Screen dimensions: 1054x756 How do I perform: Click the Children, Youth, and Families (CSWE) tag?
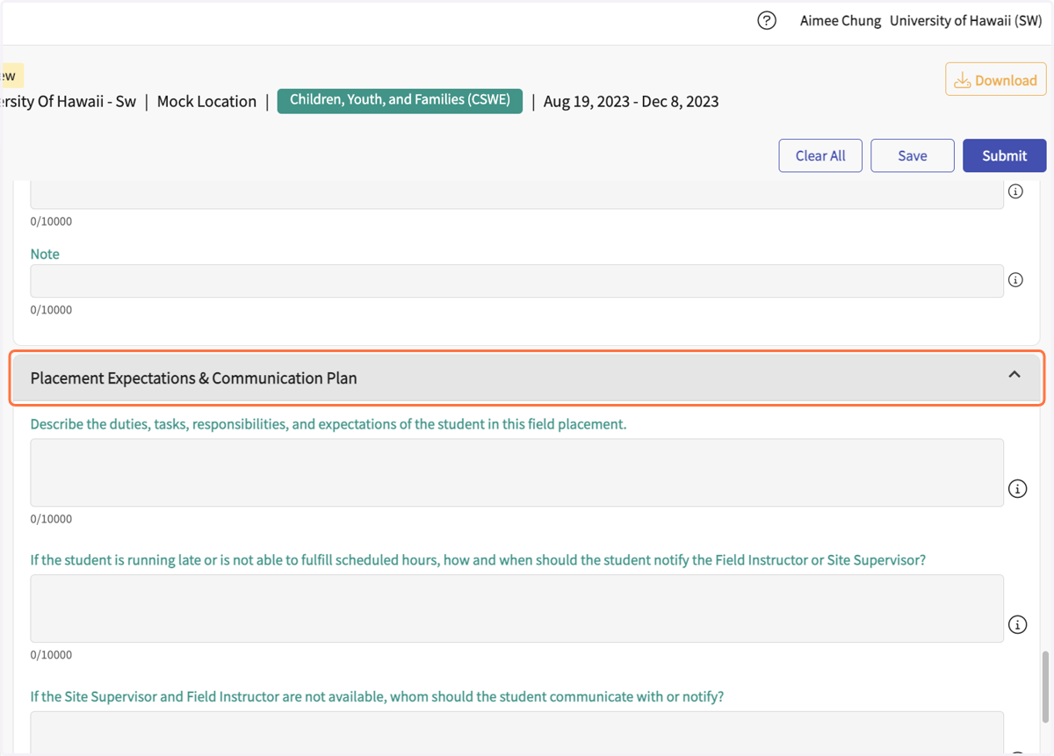[400, 100]
